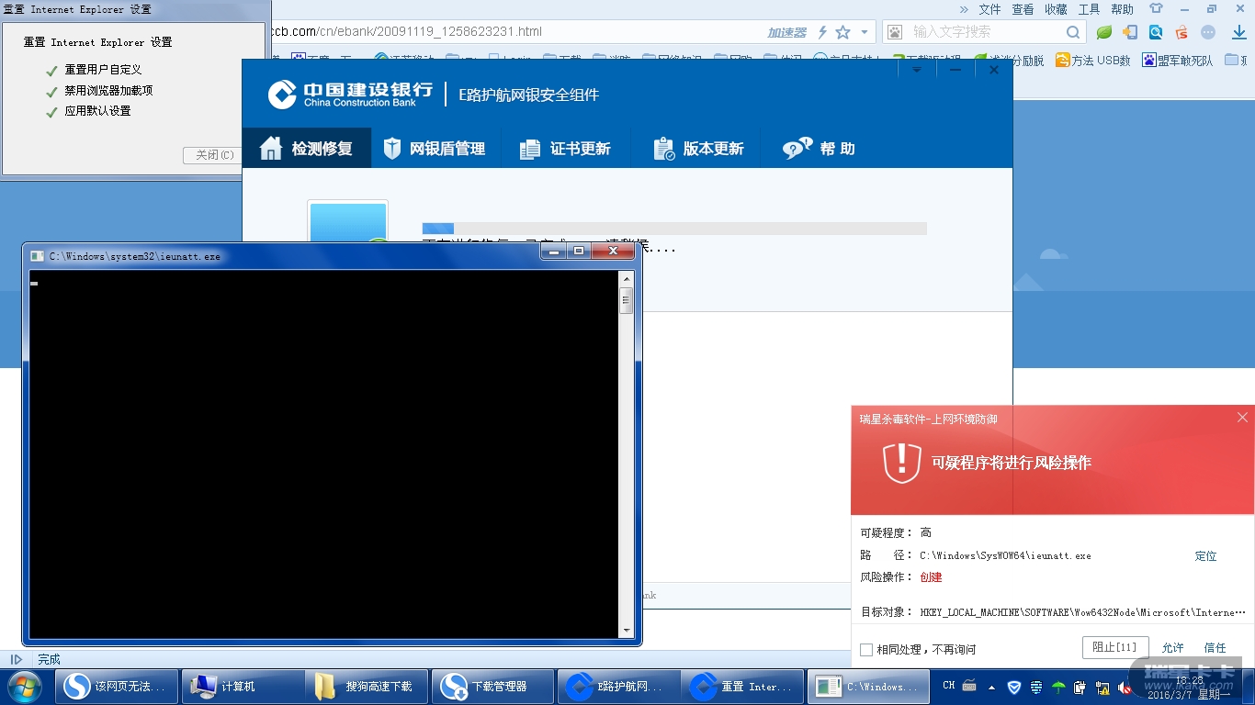The image size is (1255, 705).
Task: Click the console scrollbar up arrow
Action: (627, 278)
